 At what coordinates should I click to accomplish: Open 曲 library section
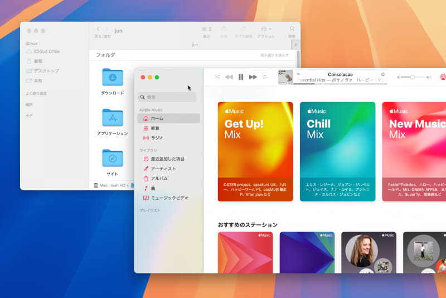169,188
